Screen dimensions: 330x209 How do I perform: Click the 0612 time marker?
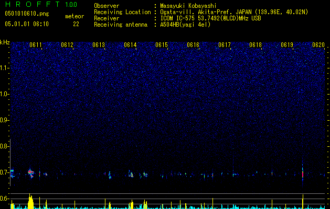pyautogui.click(x=67, y=45)
